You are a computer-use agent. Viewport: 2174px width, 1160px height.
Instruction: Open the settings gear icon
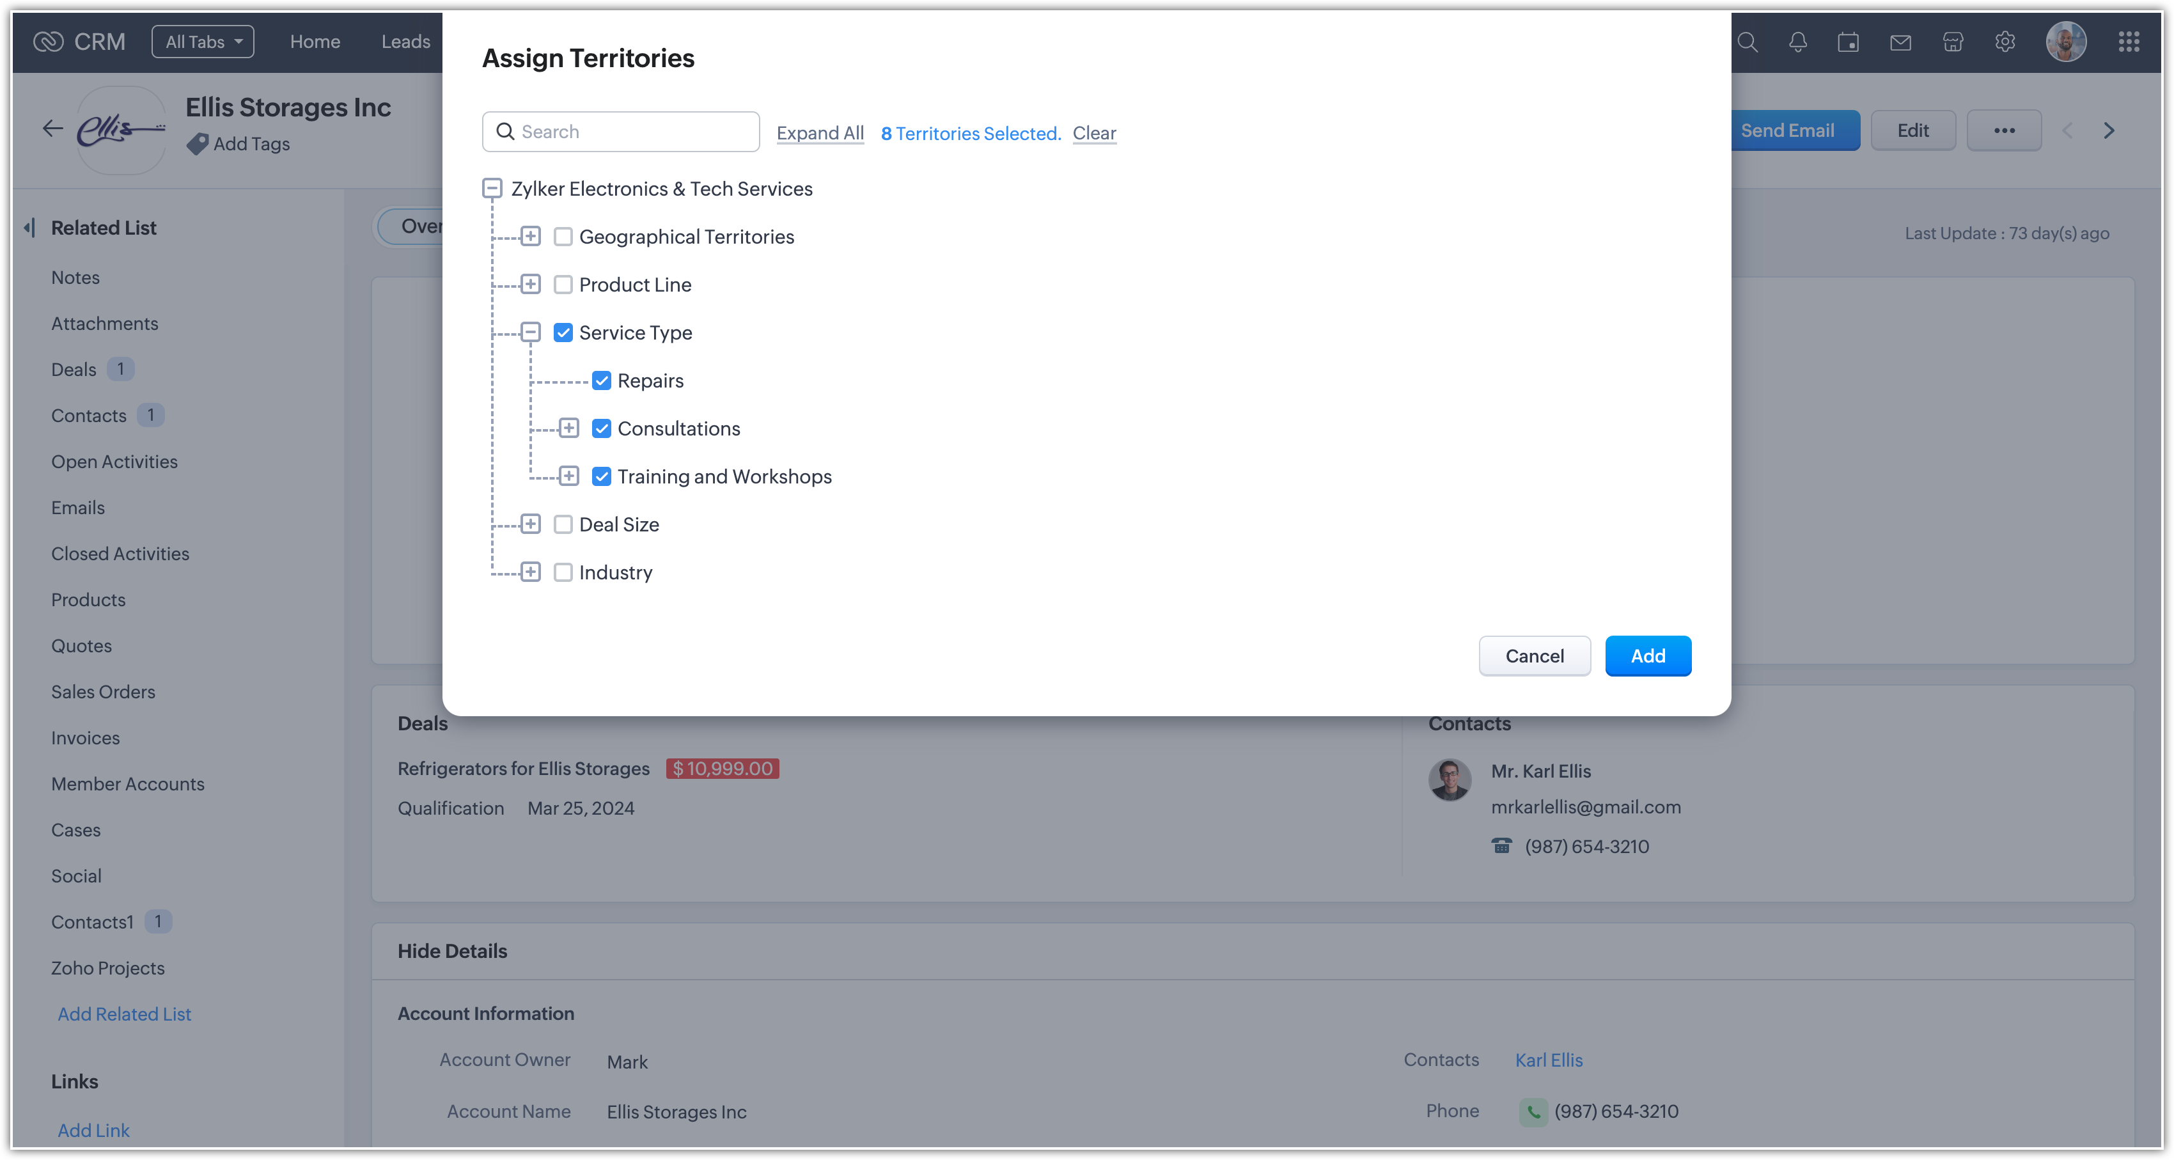[2005, 42]
